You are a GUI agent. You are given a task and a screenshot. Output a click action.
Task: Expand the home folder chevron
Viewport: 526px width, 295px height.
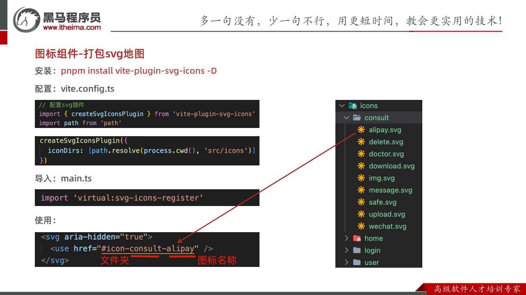point(346,238)
